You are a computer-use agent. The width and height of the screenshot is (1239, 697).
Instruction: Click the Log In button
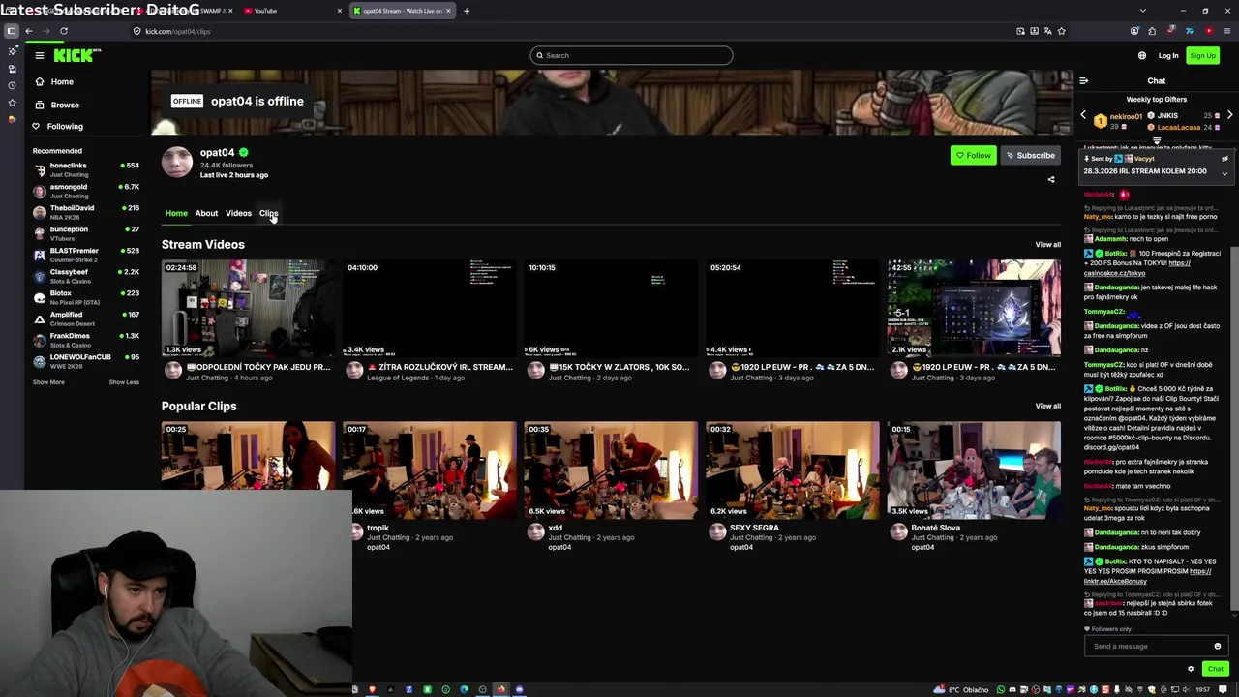click(x=1168, y=55)
